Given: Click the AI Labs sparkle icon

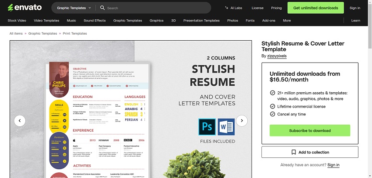Looking at the screenshot, I should (x=227, y=8).
